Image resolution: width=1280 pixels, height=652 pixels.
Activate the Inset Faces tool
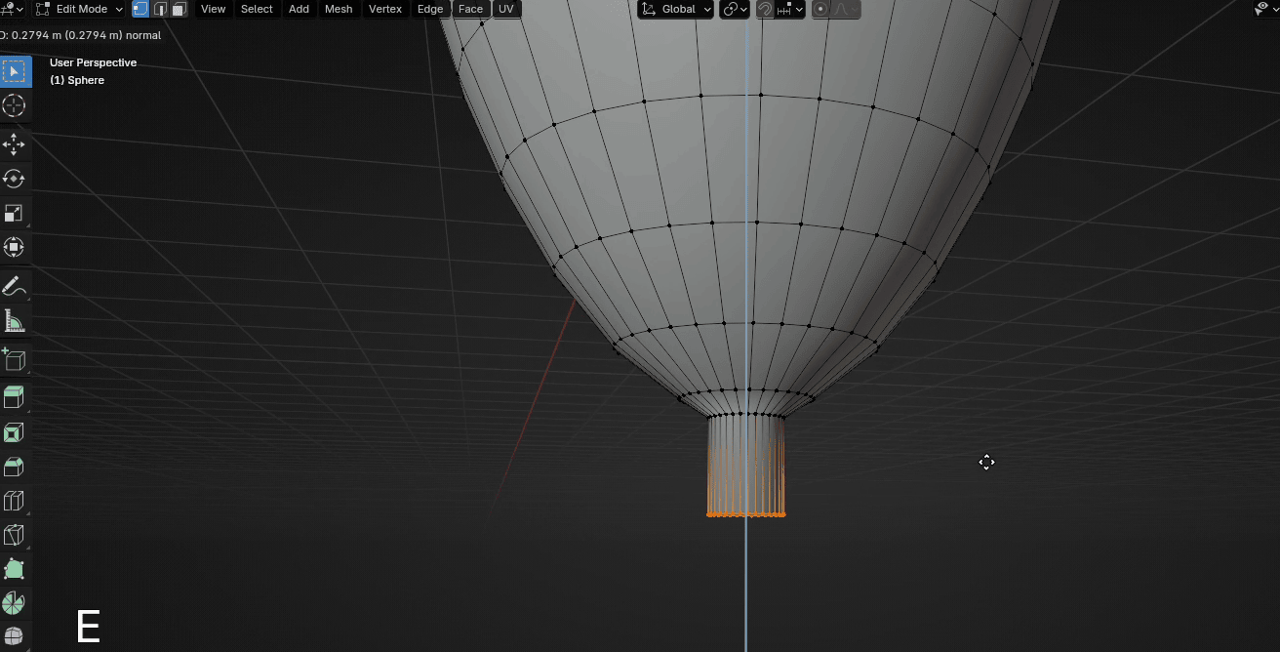(14, 432)
